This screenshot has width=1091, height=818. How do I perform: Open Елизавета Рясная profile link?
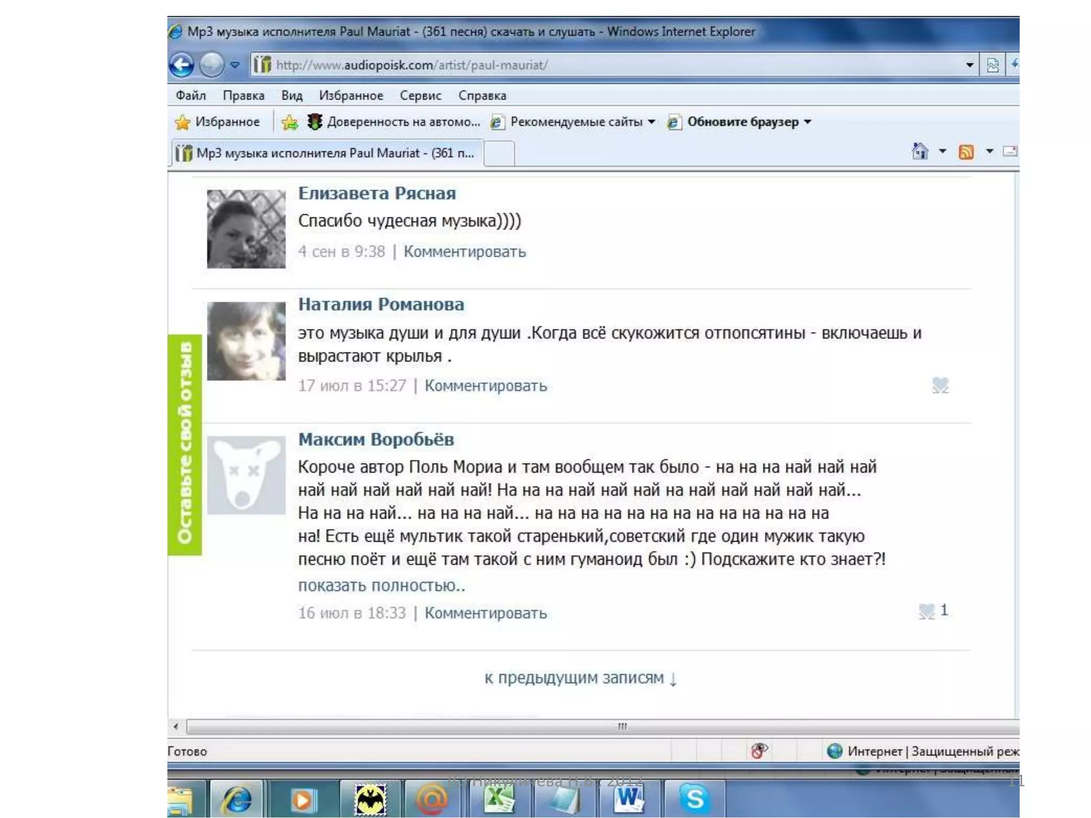coord(377,193)
